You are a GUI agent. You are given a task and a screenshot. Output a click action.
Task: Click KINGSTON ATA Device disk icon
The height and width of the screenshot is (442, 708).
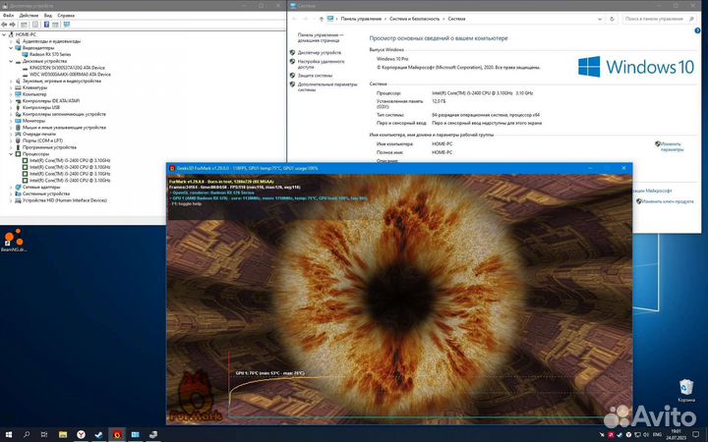[26, 68]
